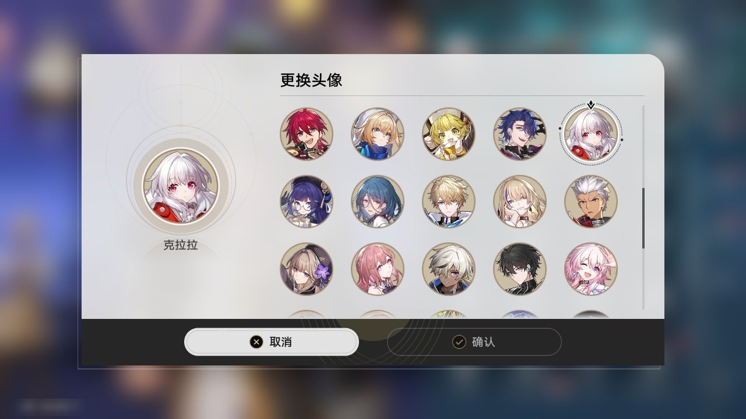The image size is (746, 419).
Task: Select the highlighted white-haired Clara avatar
Action: [590, 134]
